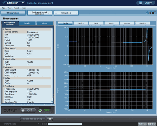Collapse the Sweep section

[3, 29]
